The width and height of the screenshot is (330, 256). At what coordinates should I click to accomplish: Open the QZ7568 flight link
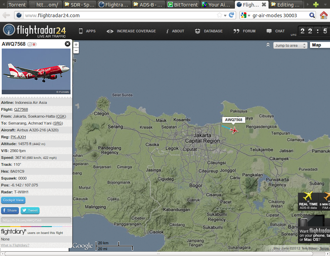tap(21, 109)
